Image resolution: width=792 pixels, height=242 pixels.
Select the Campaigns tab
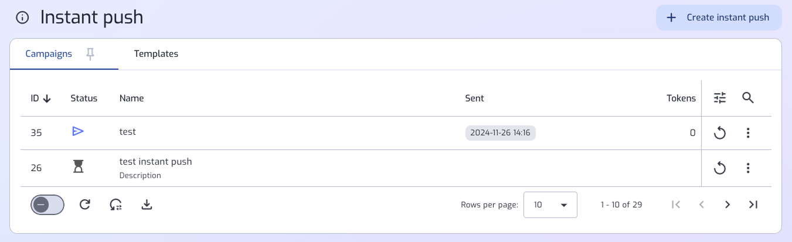tap(49, 54)
